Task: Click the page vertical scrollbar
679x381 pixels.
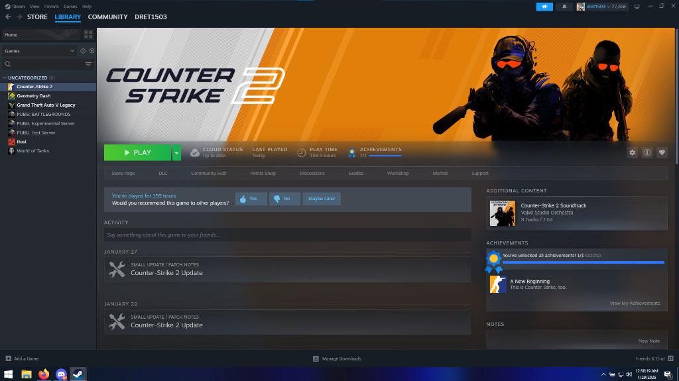Action: point(677,96)
